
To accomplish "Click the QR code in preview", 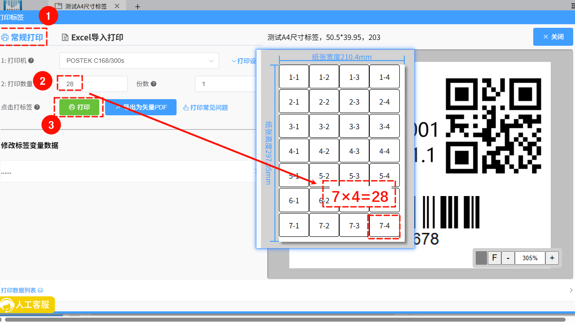I will (493, 126).
